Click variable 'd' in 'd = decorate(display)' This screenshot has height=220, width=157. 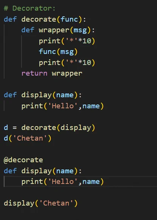click(6, 128)
